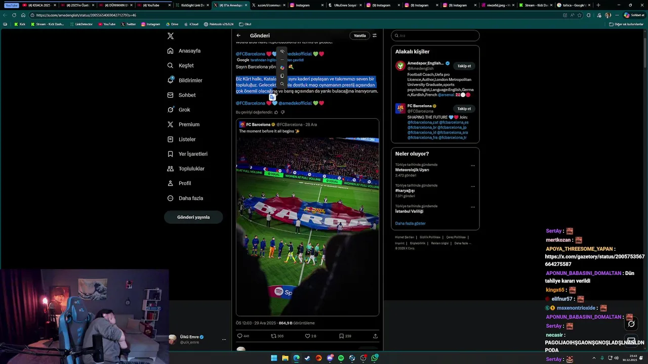The width and height of the screenshot is (648, 364).
Task: Open the gazetory status link in chat
Action: tap(595, 260)
